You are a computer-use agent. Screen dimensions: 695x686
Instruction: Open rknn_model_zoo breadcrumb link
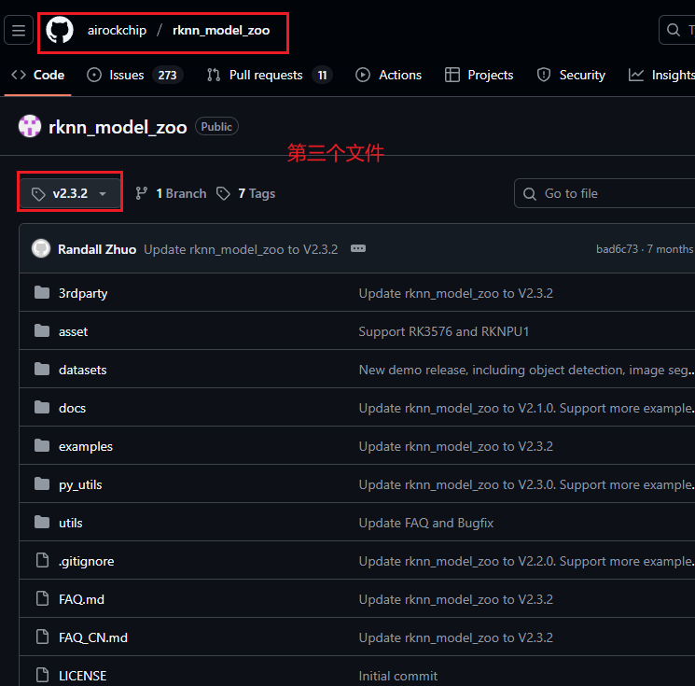[221, 30]
